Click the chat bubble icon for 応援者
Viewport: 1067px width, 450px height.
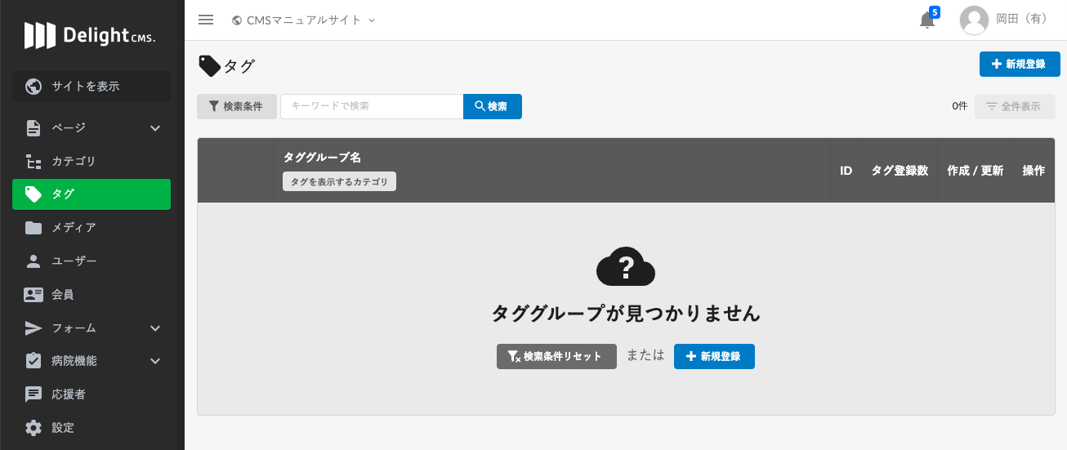coord(33,394)
